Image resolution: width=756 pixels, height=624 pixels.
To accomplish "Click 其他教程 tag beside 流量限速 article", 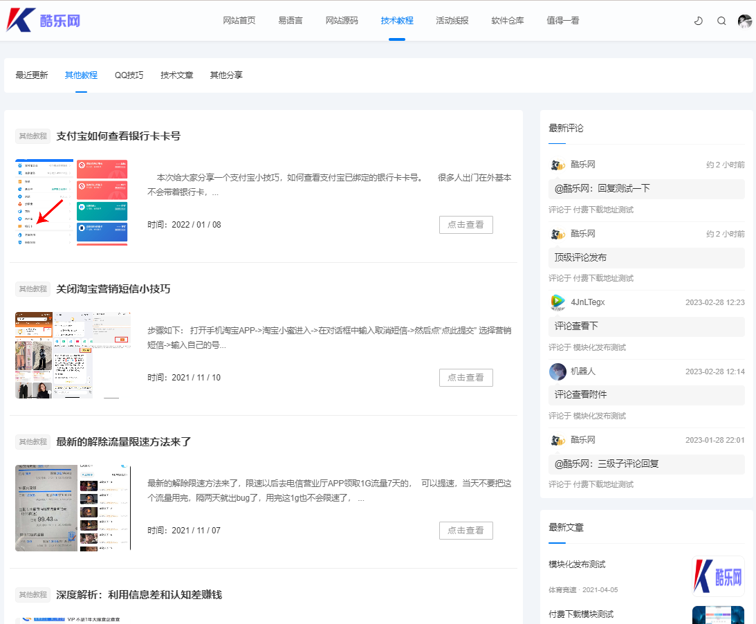I will [x=33, y=442].
